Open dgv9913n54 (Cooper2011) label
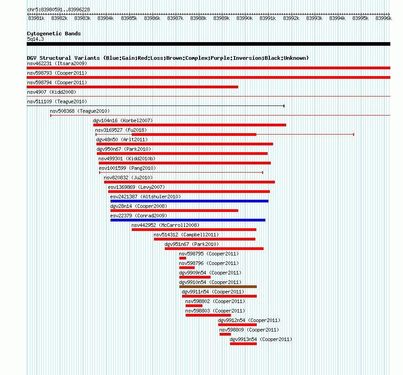Image resolution: width=403 pixels, height=375 pixels. pos(261,339)
